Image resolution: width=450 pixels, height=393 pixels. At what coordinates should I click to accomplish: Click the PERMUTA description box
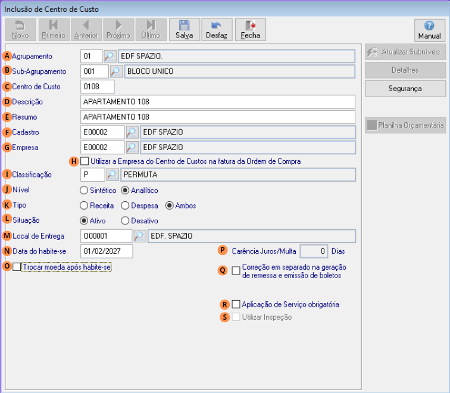pos(238,175)
